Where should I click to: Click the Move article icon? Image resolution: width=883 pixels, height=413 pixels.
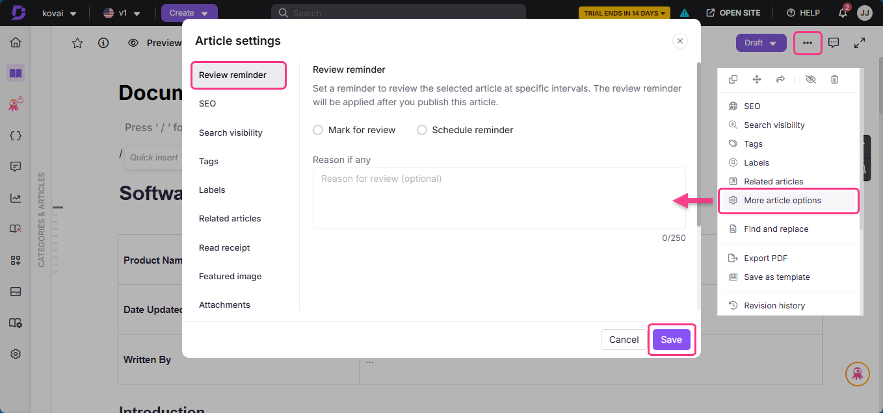(756, 79)
